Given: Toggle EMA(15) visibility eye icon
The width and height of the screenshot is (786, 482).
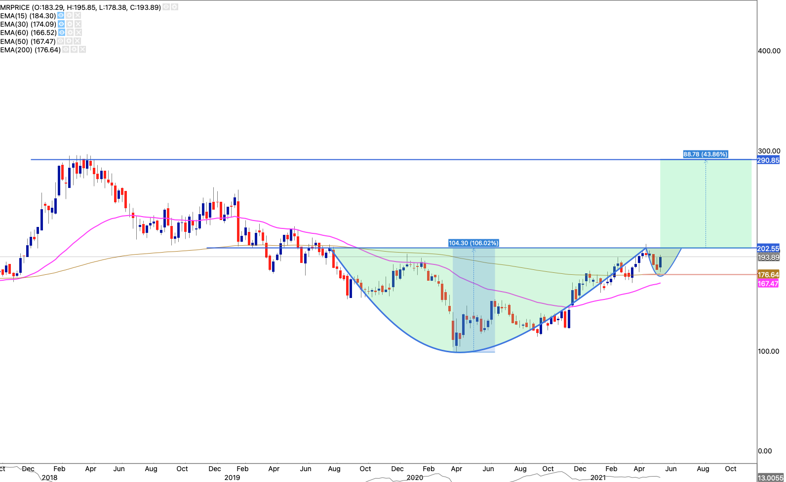Looking at the screenshot, I should click(61, 16).
